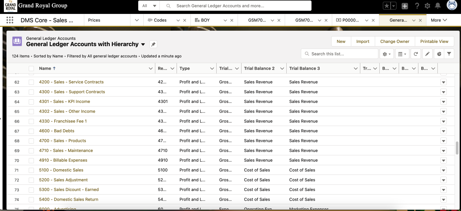Select checkbox for 5400 - Domestic Sales Return
Viewport: 461px width, 211px height.
coord(31,200)
